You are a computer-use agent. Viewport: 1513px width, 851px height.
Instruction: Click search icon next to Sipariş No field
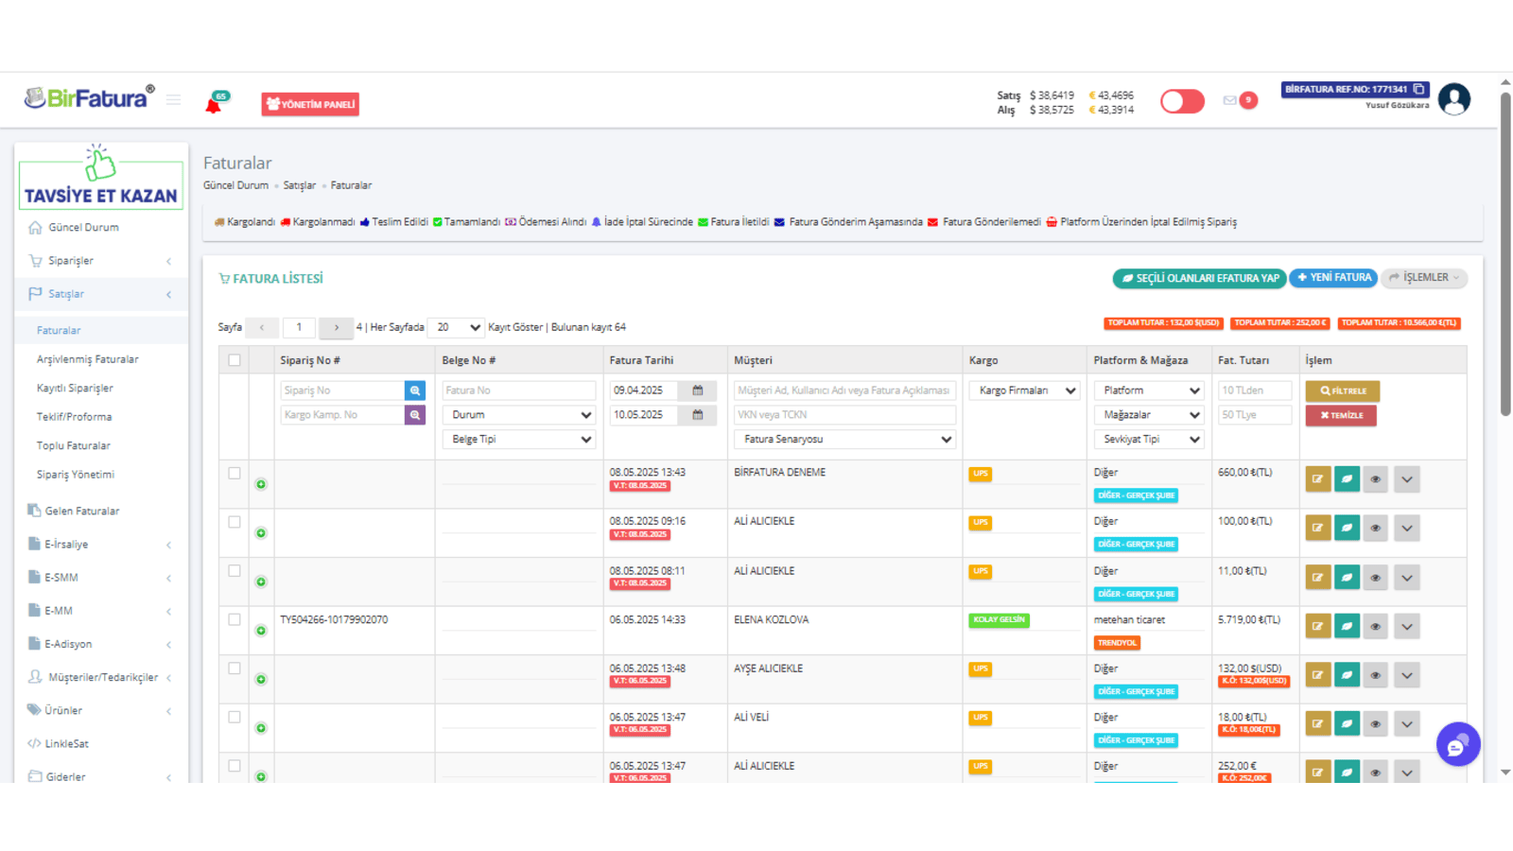pyautogui.click(x=415, y=391)
